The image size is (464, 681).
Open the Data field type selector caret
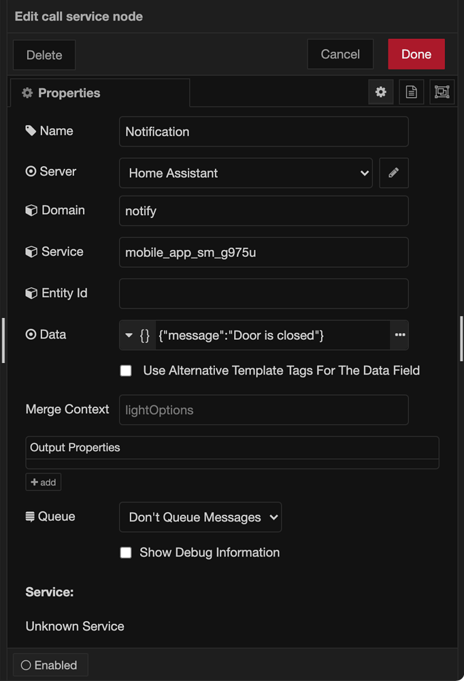click(129, 335)
